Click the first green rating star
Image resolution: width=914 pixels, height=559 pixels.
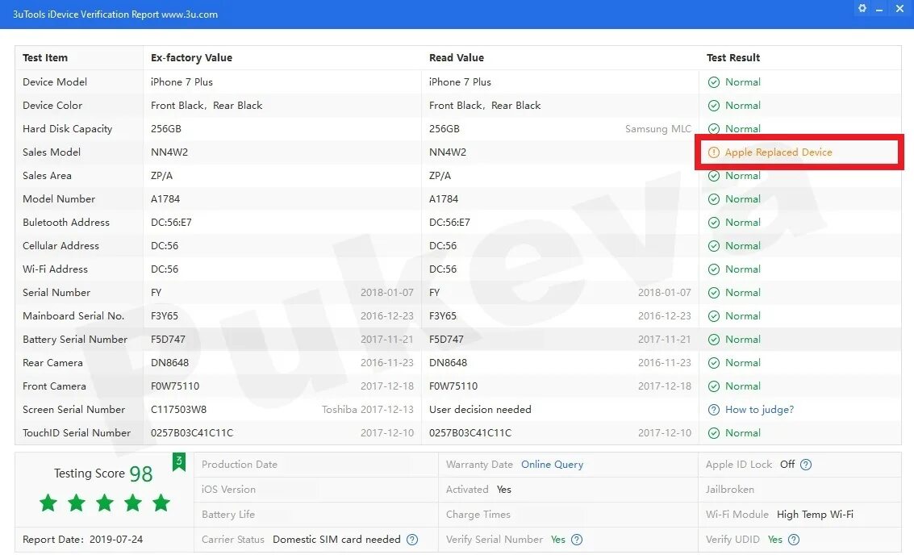[x=48, y=503]
